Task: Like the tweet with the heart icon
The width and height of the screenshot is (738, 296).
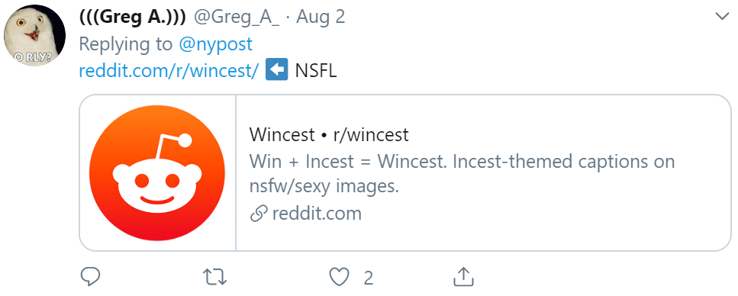Action: [x=339, y=277]
